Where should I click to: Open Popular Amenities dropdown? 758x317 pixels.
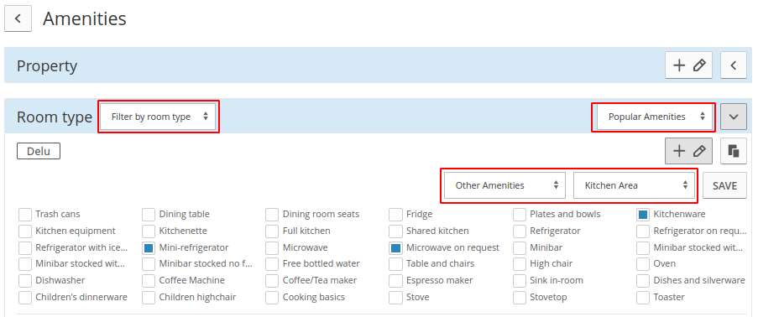(x=655, y=117)
